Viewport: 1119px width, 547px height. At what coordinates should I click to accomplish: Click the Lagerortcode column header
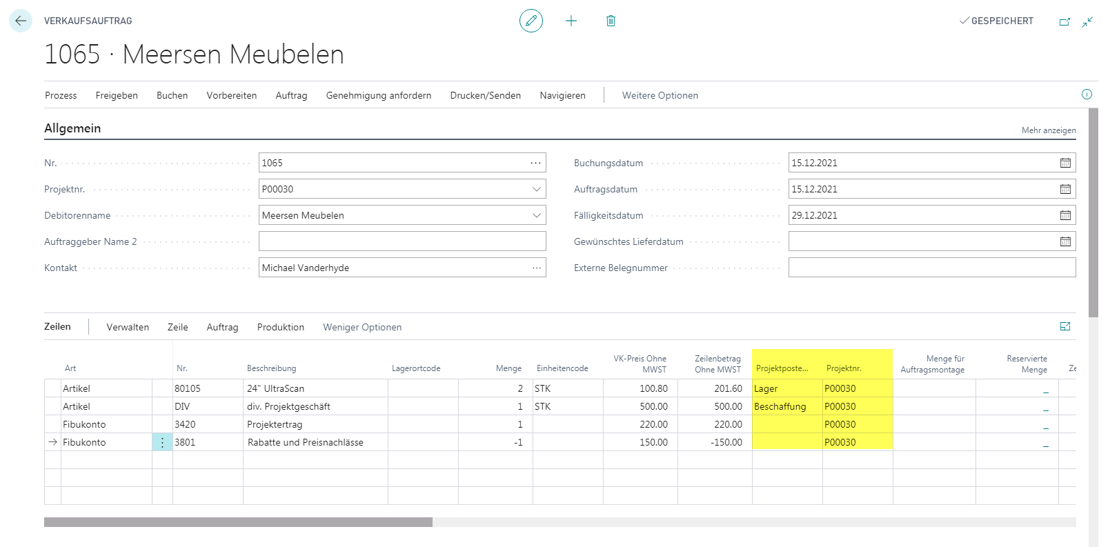[x=416, y=368]
